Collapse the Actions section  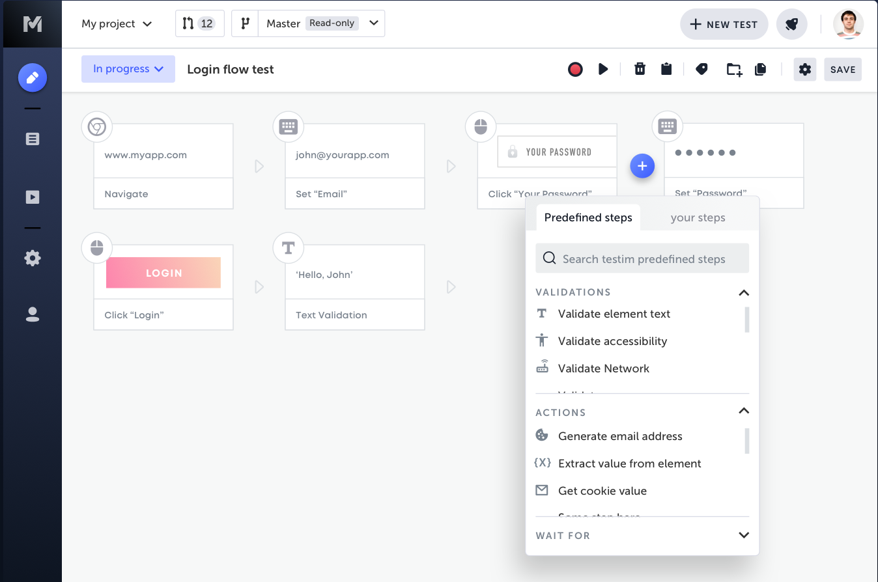click(x=744, y=411)
